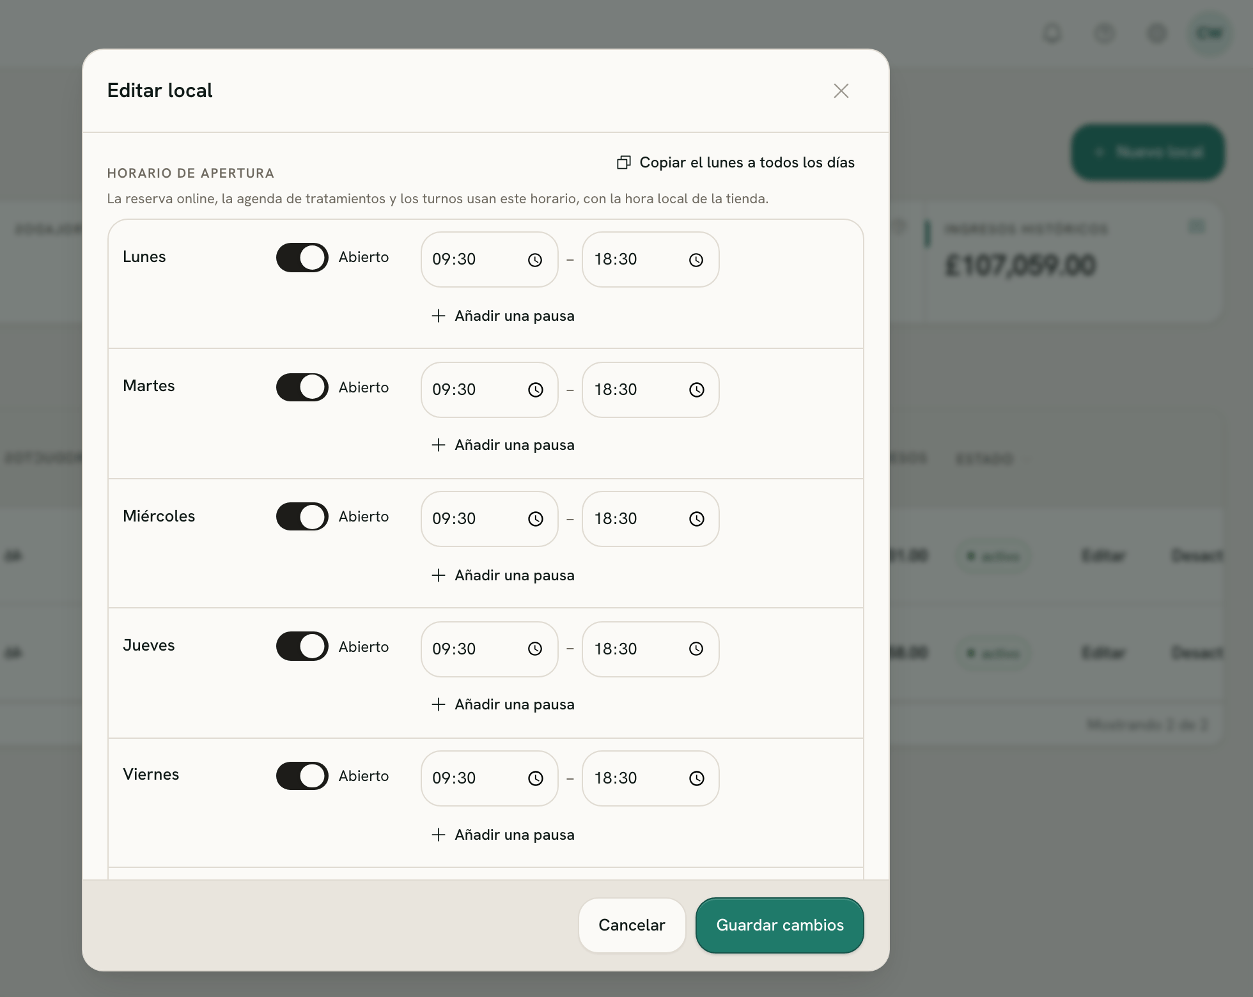Click the Nuevo local button behind dialog

click(x=1148, y=152)
